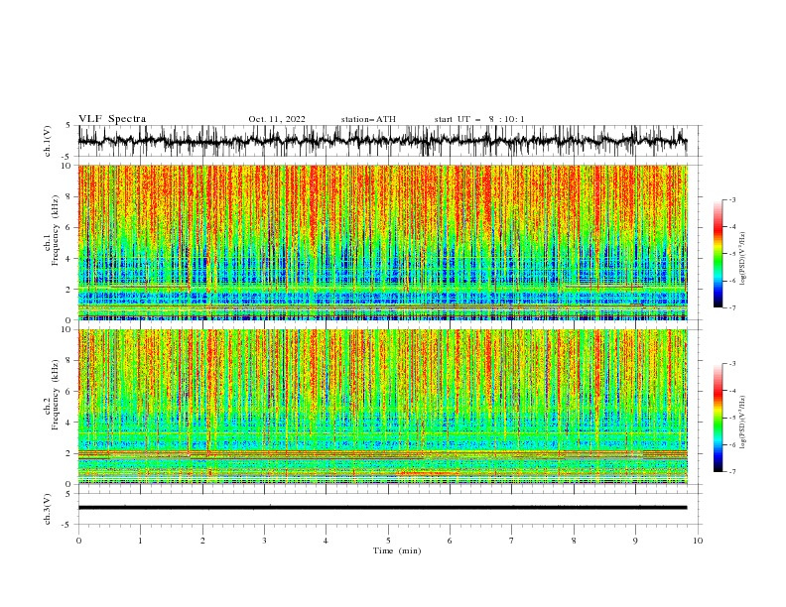Click the 'start UT = 8:10:1' label
This screenshot has width=786, height=607.
tap(479, 119)
